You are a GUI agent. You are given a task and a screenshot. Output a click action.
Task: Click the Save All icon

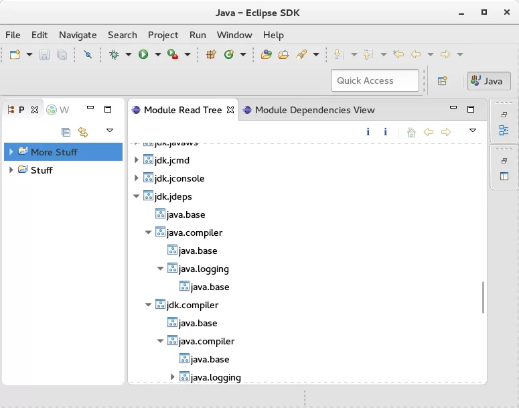click(x=62, y=54)
